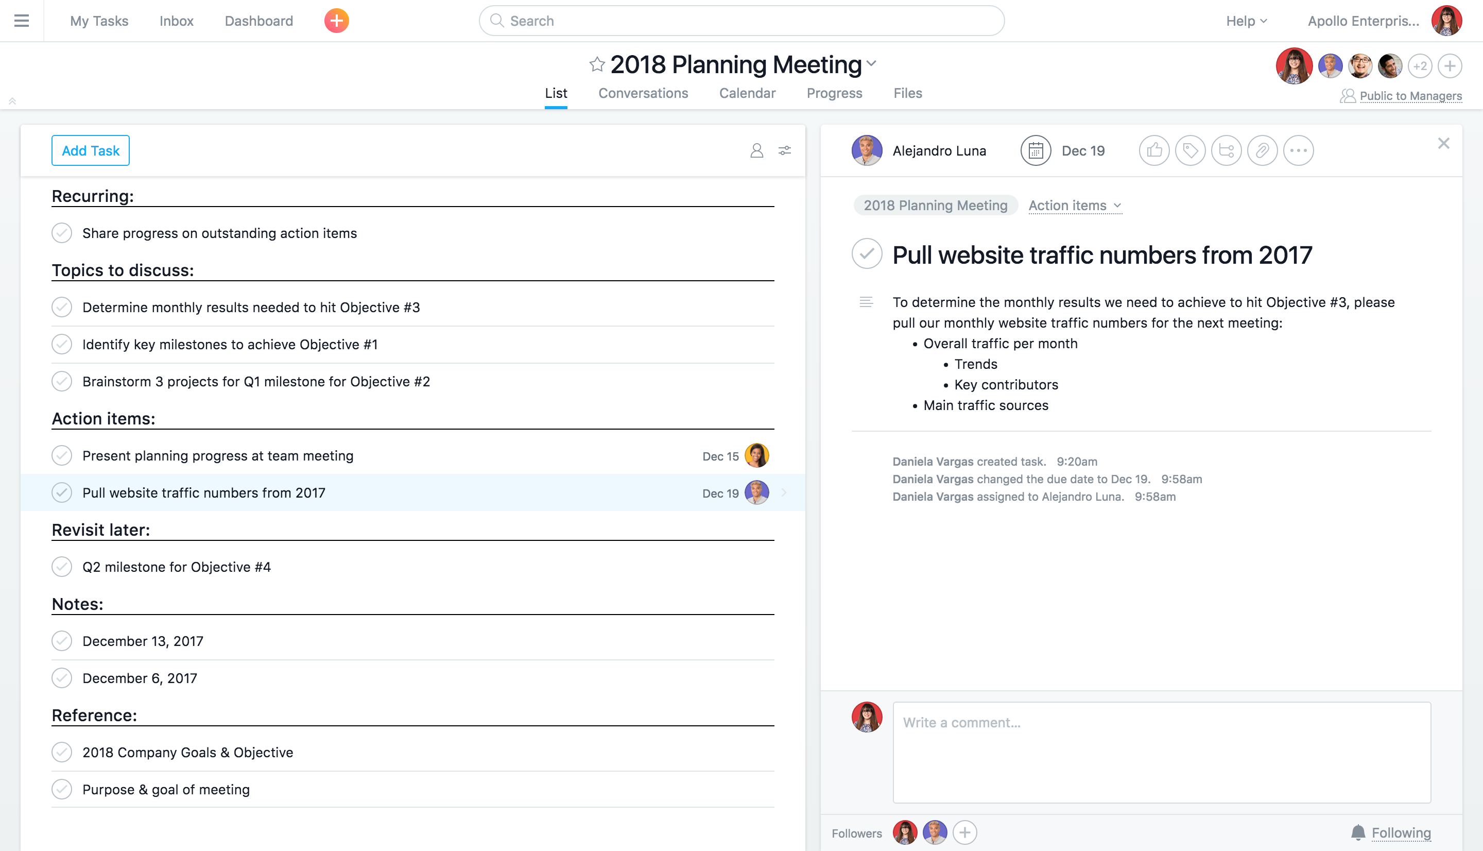Toggle completion checkbox for 'Present planning progress at team meeting'
This screenshot has height=851, width=1483.
pos(62,455)
